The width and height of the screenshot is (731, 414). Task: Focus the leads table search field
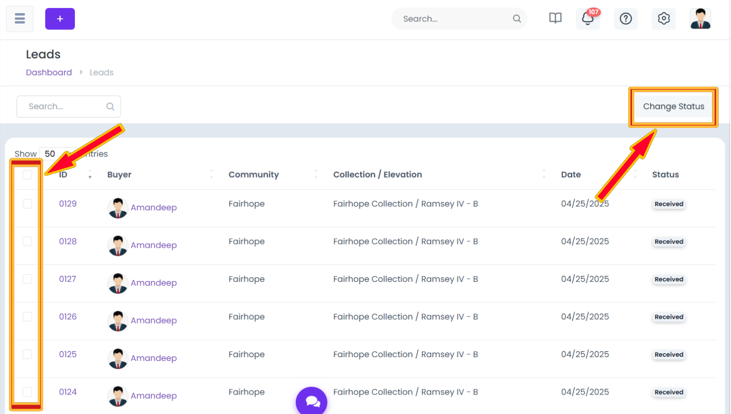[x=69, y=107]
